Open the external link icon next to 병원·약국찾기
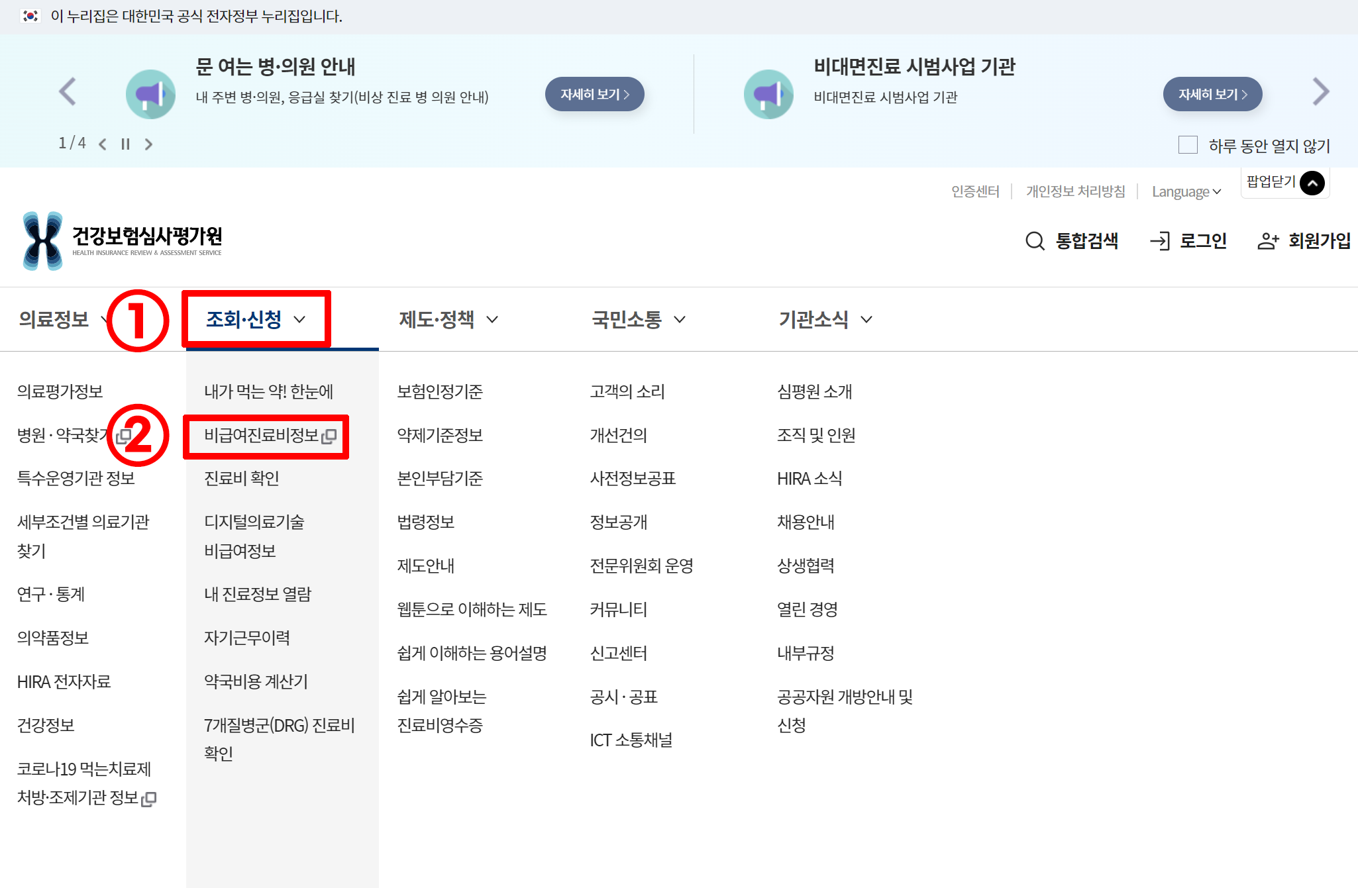This screenshot has height=888, width=1358. (x=123, y=436)
